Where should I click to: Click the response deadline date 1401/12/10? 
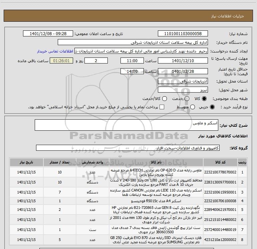click(x=183, y=60)
